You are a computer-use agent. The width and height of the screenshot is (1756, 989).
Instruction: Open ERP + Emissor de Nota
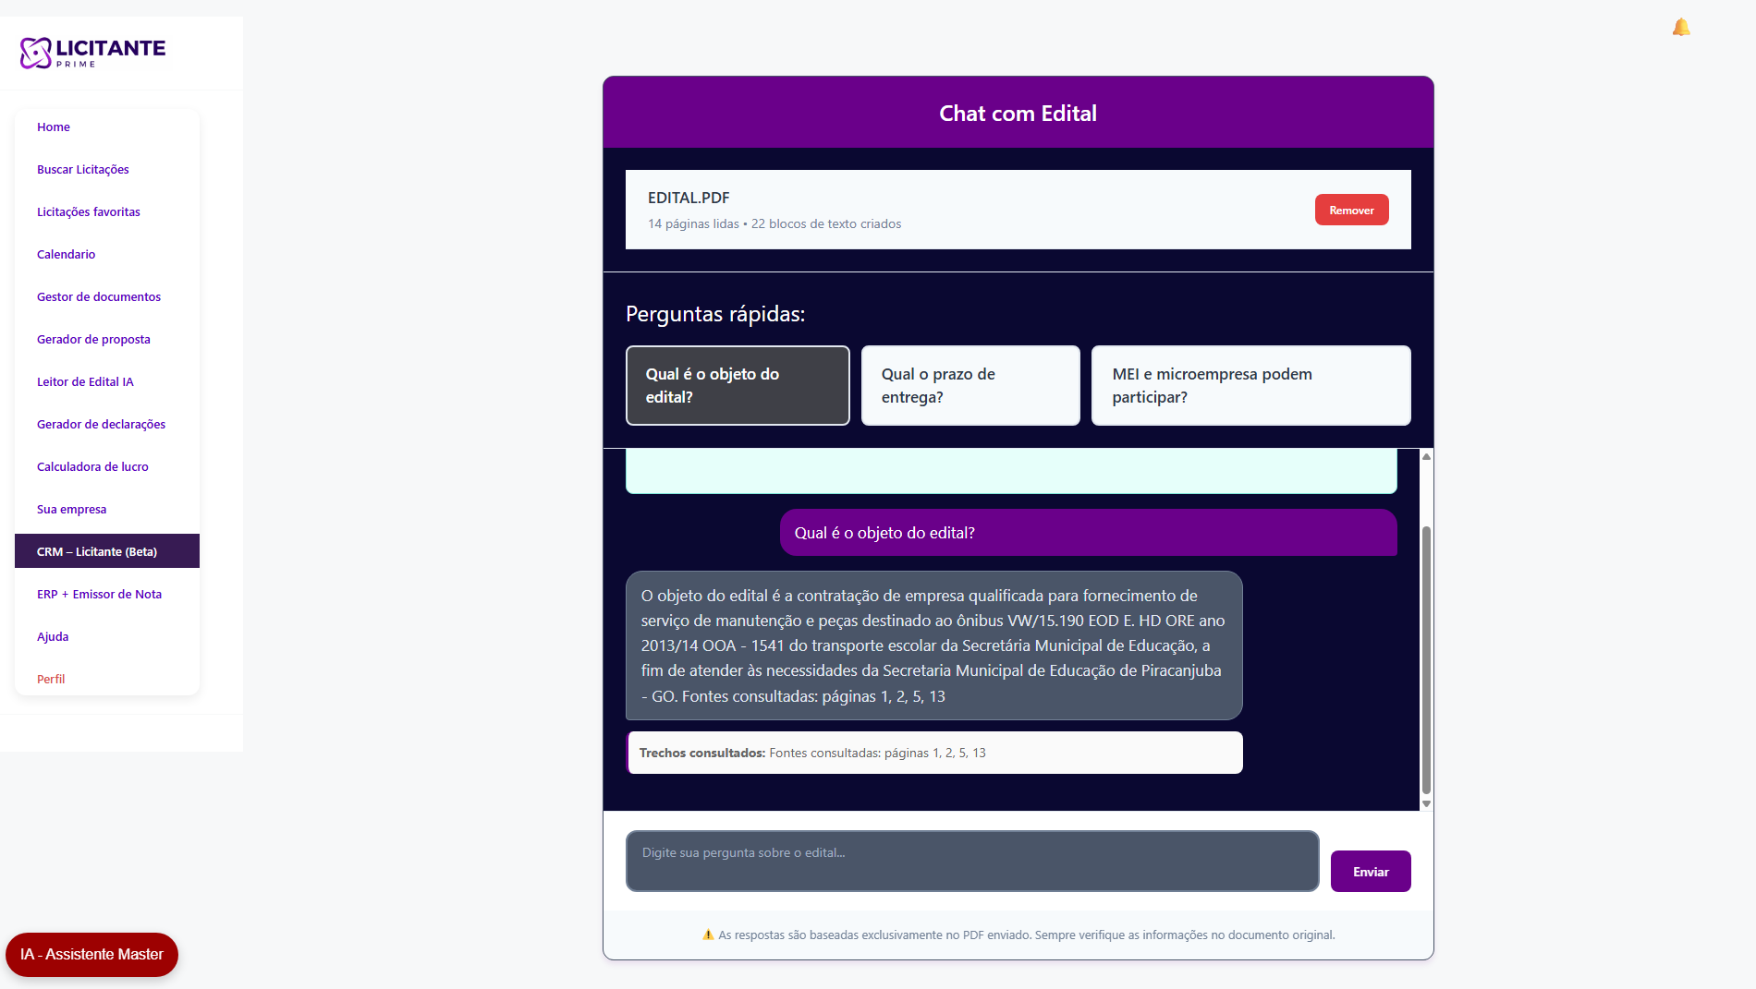pos(99,595)
